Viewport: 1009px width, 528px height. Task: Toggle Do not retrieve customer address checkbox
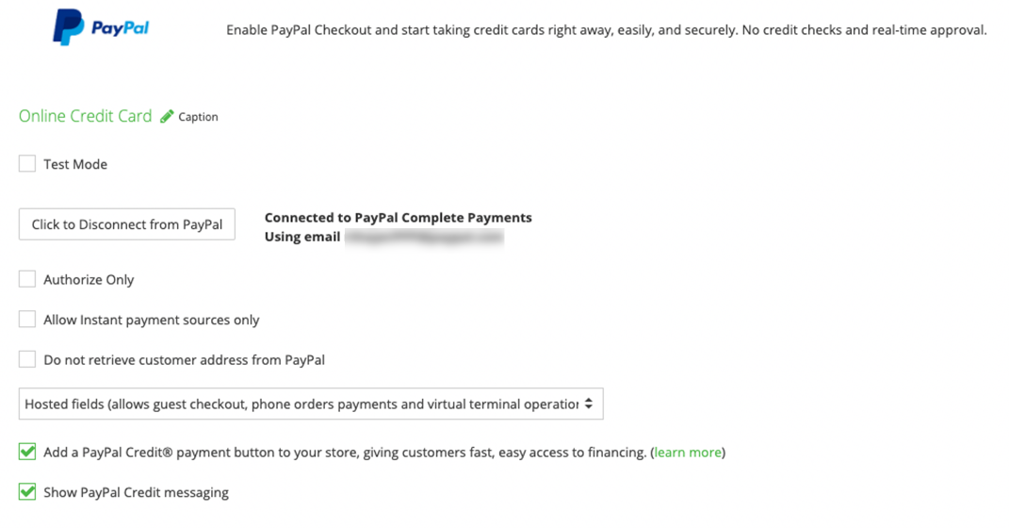pos(27,359)
